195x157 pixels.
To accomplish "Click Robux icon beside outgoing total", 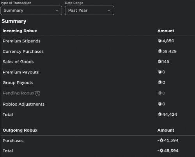I will coord(161,150).
